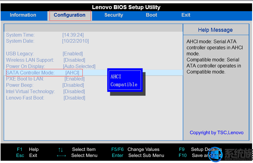Viewport: 253px width, 163px height.
Task: Click the System Time: label
Action: click(20, 35)
